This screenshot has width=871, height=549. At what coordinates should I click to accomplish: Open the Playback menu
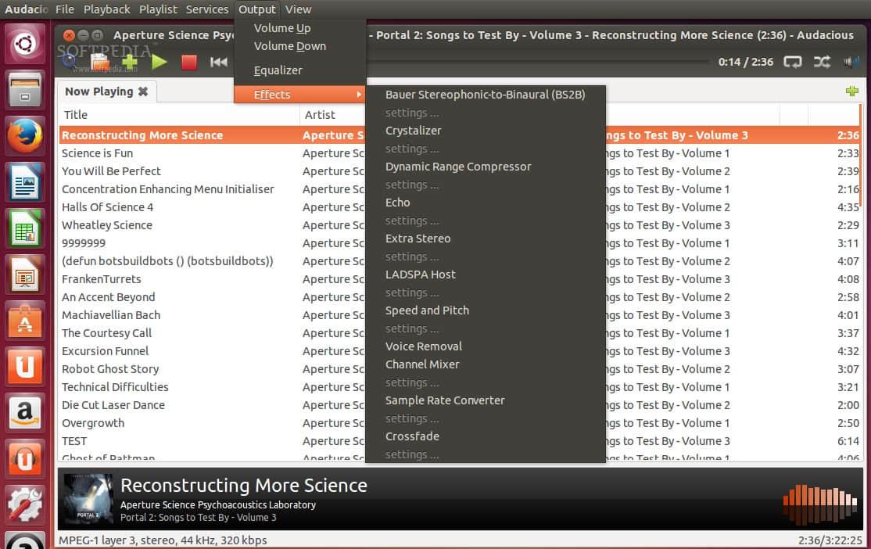[107, 9]
